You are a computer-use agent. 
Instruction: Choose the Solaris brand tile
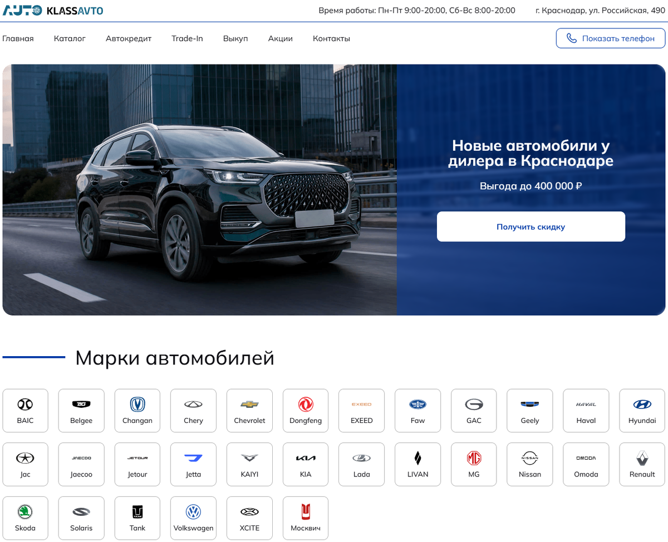coord(81,519)
